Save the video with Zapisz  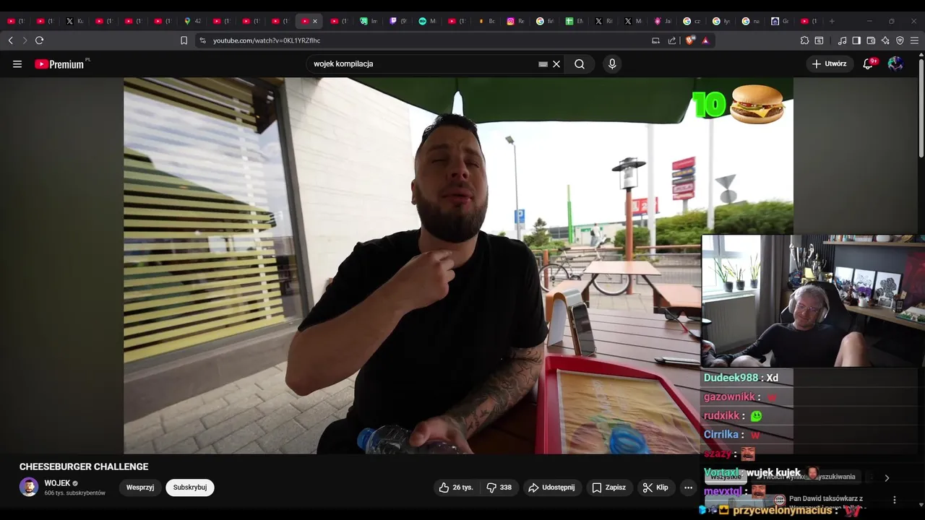pyautogui.click(x=609, y=487)
